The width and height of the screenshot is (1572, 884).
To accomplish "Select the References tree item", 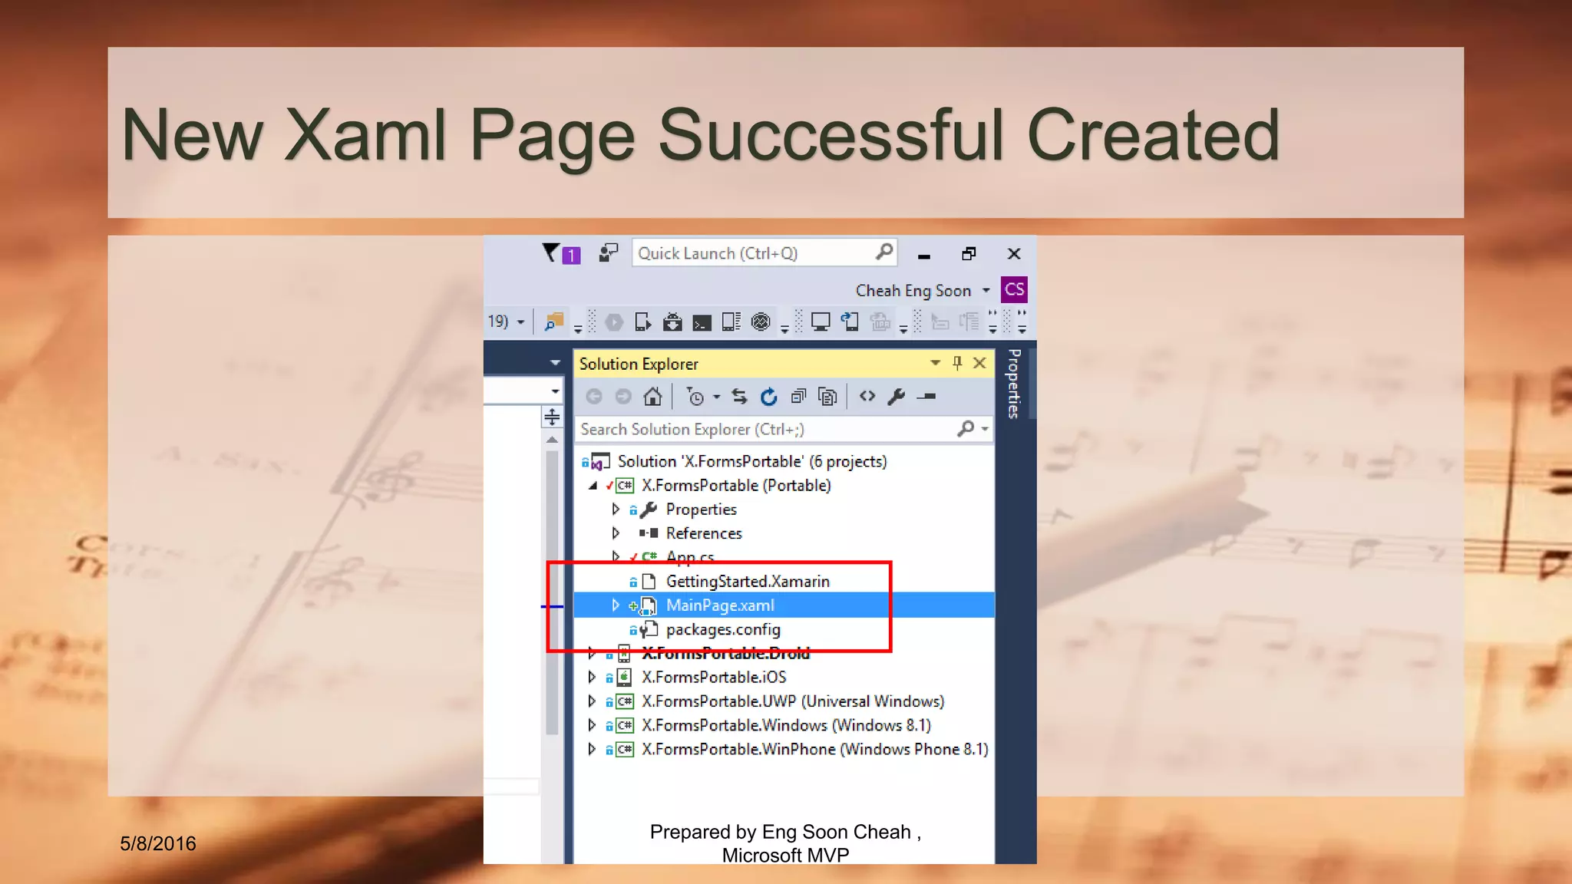I will click(704, 533).
